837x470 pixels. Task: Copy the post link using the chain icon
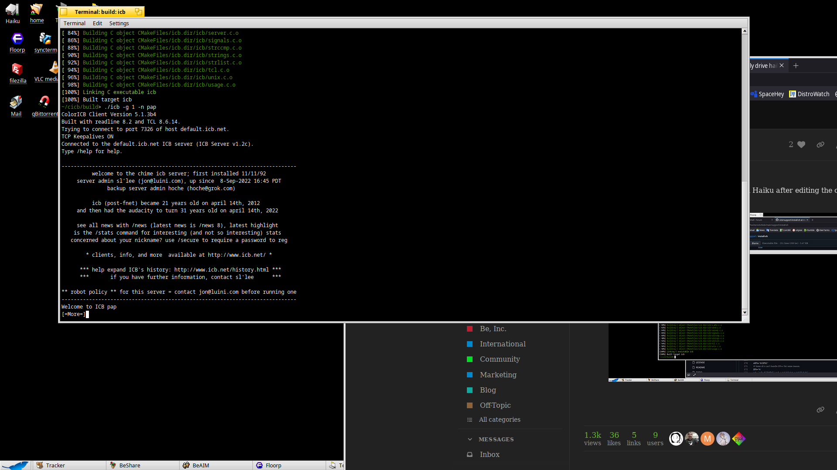[x=820, y=144]
